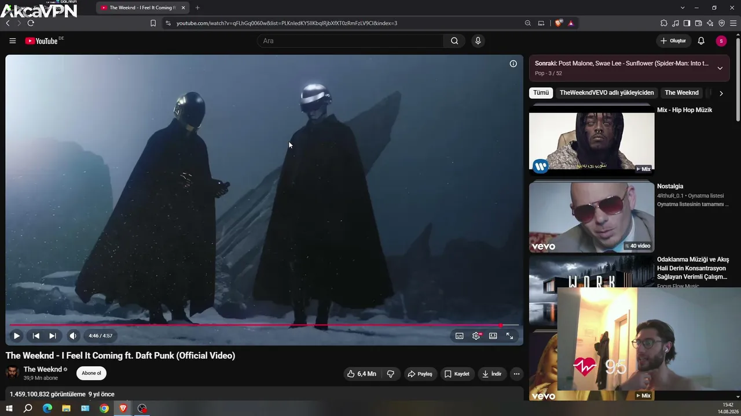
Task: Switch player to theater mode
Action: click(493, 336)
